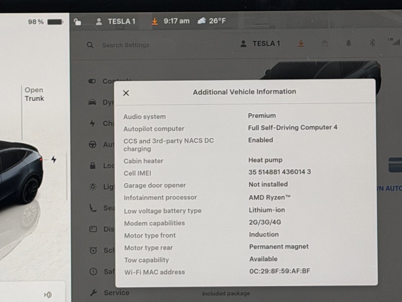Close the Additional Vehicle Information dialog
Viewport: 402px width, 302px height.
pos(126,93)
